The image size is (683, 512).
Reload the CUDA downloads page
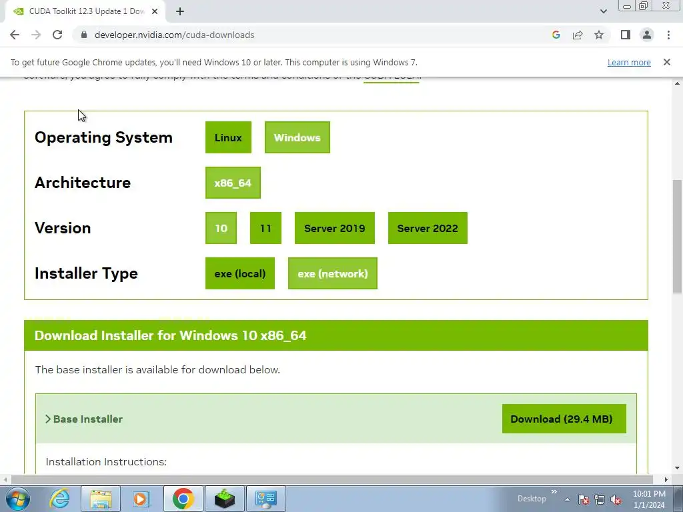point(57,35)
